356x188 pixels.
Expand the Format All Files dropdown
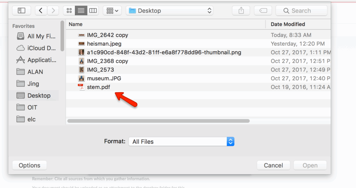coord(181,141)
